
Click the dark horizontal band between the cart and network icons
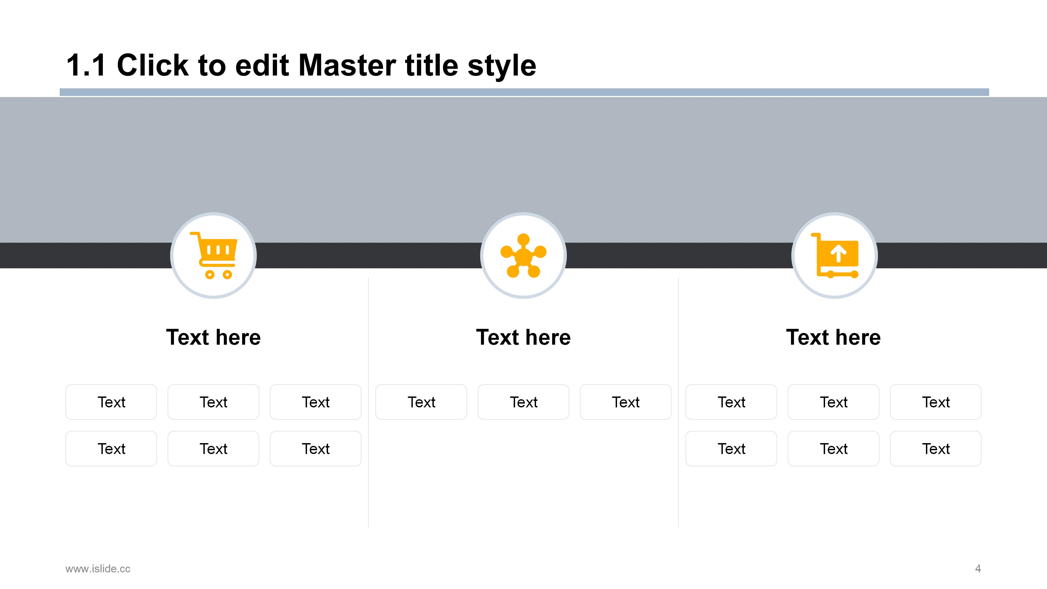coord(368,255)
